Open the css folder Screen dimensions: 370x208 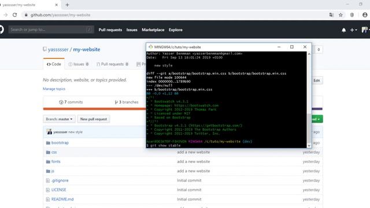(x=54, y=152)
